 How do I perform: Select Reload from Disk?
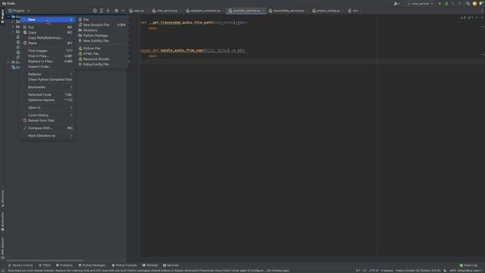48,121
